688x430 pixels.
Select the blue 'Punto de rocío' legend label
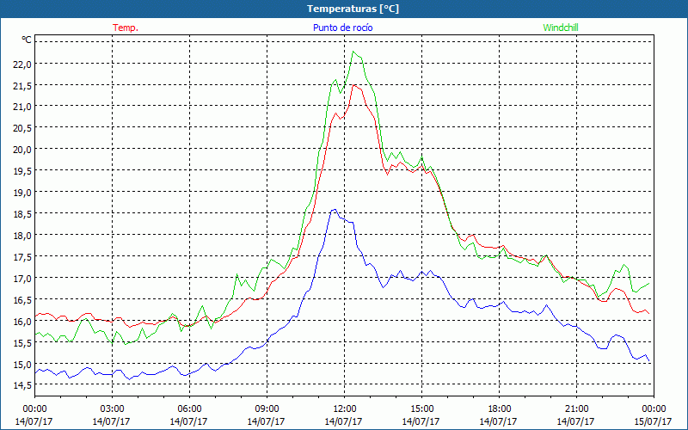point(342,28)
